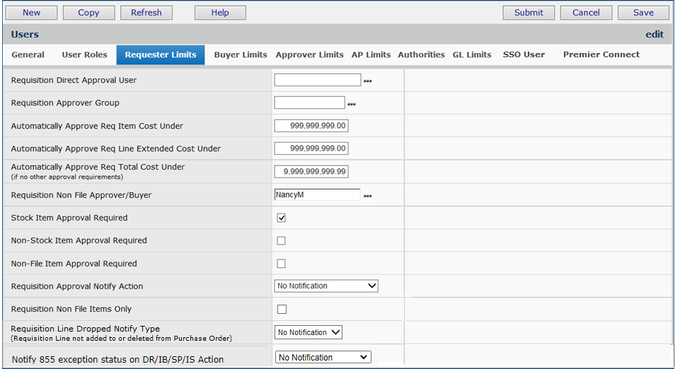675x369 pixels.
Task: Click the Requisition Approver Group text field
Action: 309,103
